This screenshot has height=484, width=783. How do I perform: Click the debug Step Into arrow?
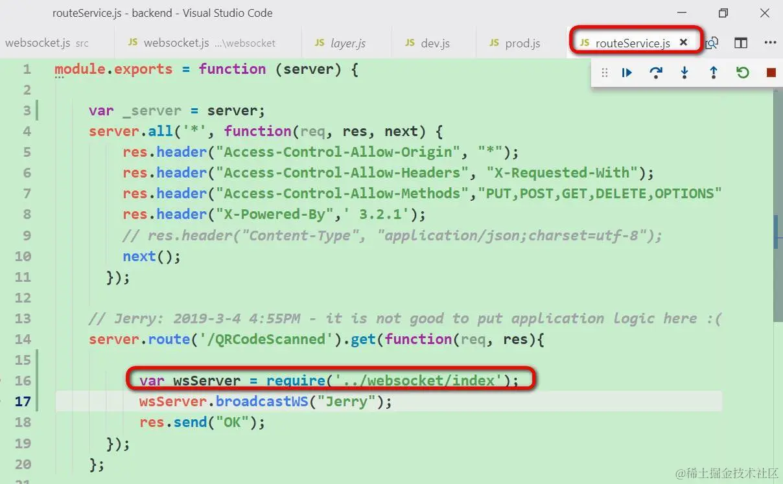tap(684, 73)
